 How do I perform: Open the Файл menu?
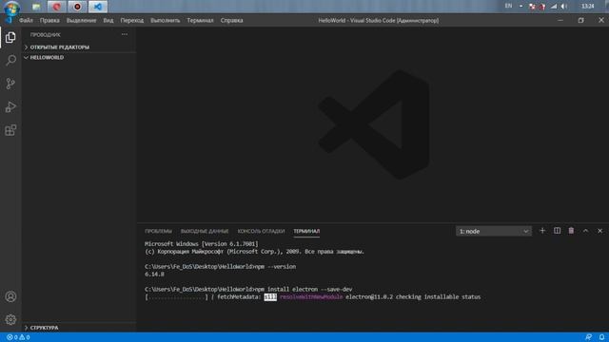click(x=26, y=20)
